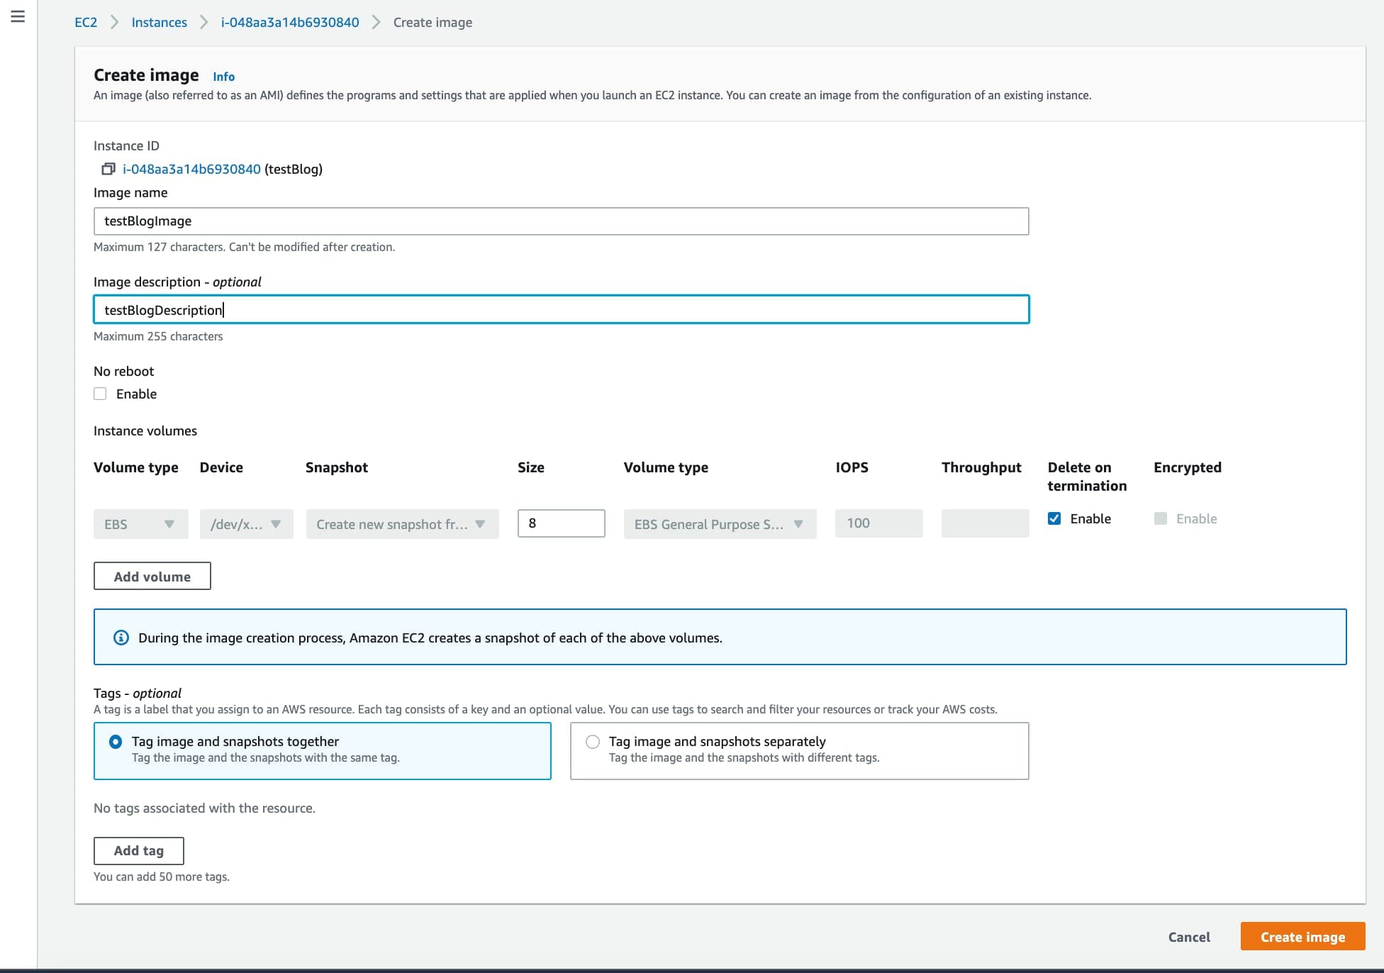Select Tag image and snapshots together
1384x973 pixels.
point(323,751)
